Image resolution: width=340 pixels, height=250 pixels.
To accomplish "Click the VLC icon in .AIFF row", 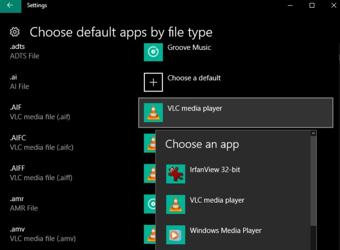I will 149,173.
